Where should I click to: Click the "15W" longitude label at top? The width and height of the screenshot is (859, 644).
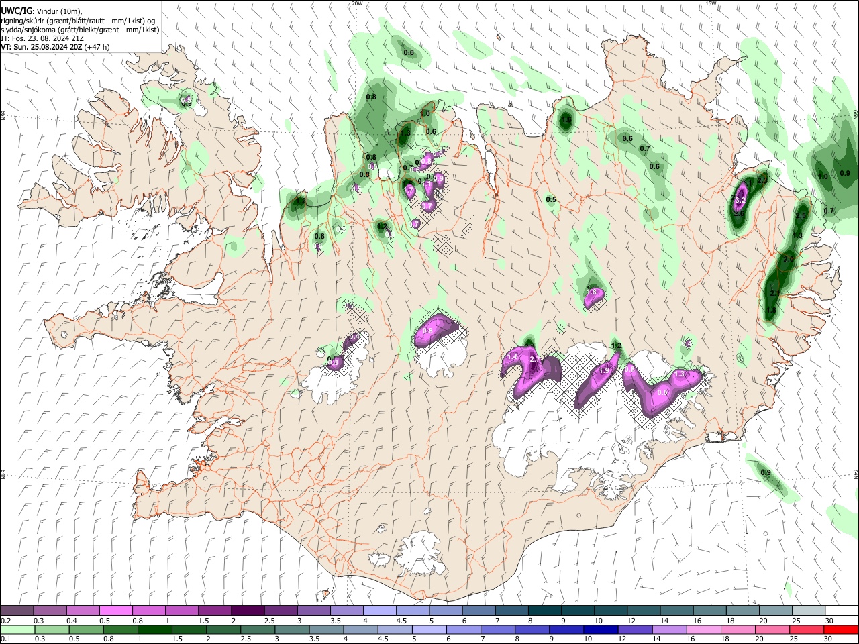tap(711, 3)
